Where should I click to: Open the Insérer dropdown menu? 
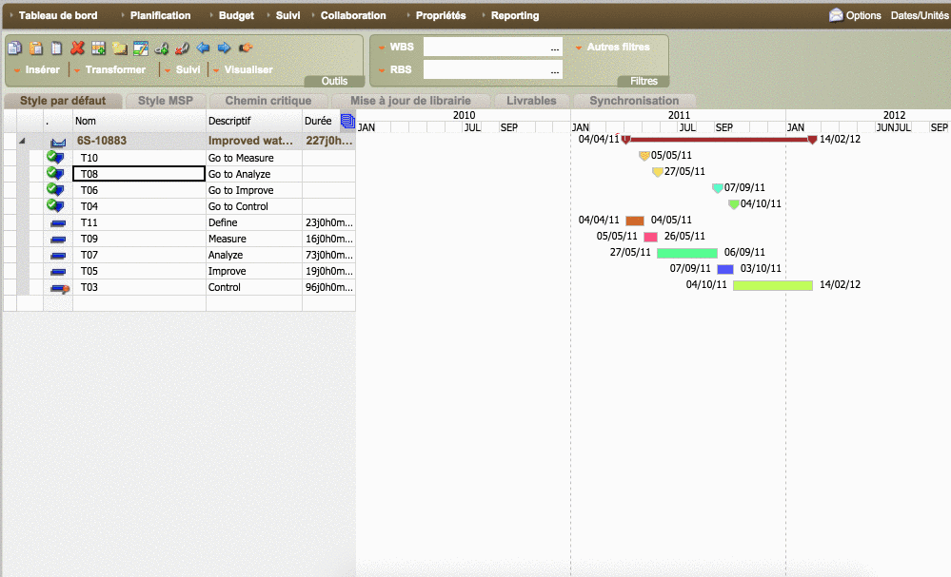[37, 69]
